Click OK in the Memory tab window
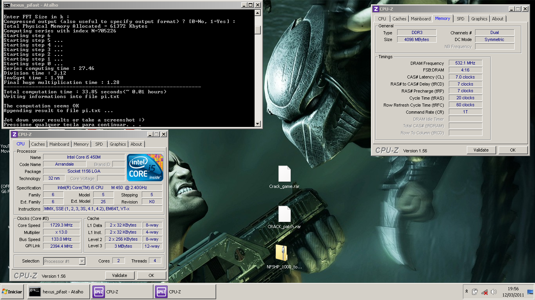535x300 pixels. coord(513,150)
